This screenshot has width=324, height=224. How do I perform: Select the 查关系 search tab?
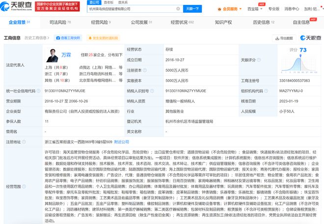123,2
